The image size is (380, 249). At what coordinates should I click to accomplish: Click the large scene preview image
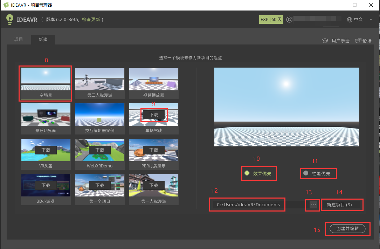coord(287,107)
